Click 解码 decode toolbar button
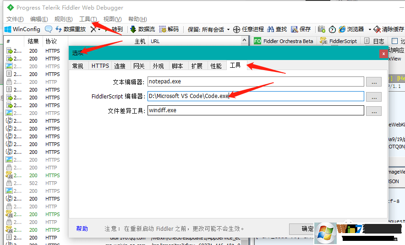The width and height of the screenshot is (405, 245). pos(169,29)
